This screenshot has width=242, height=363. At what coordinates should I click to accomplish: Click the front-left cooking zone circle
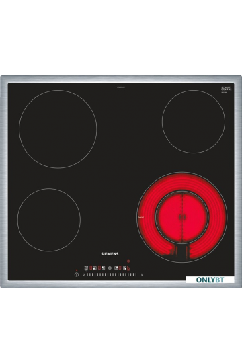(49, 220)
